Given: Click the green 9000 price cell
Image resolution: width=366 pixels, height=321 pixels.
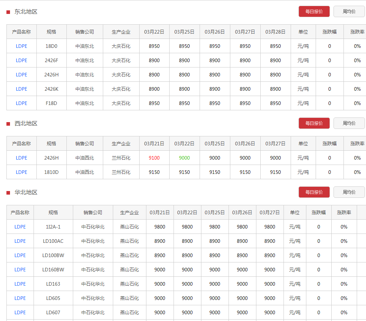Looking at the screenshot, I should click(184, 158).
